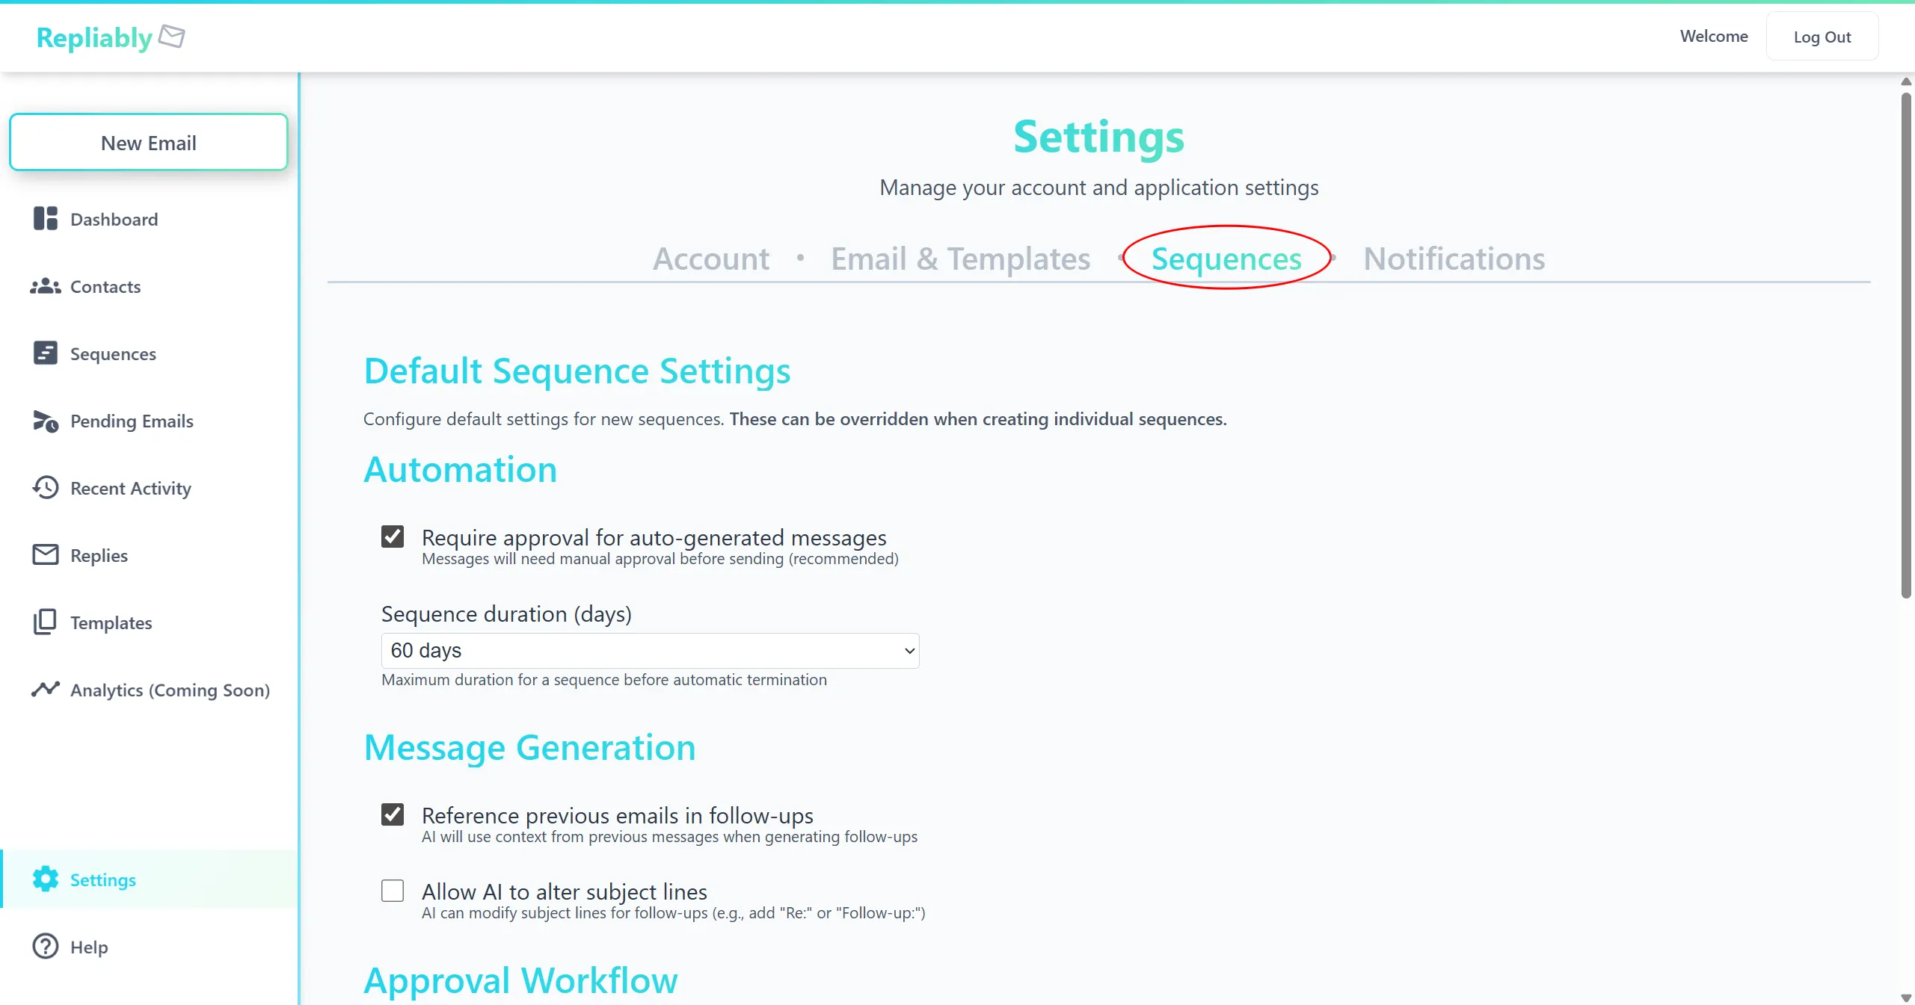Enable Allow AI to alter subject lines

coord(392,891)
